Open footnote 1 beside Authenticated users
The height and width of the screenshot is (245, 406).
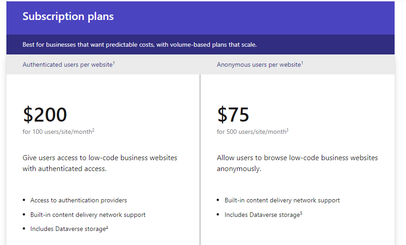tap(114, 63)
